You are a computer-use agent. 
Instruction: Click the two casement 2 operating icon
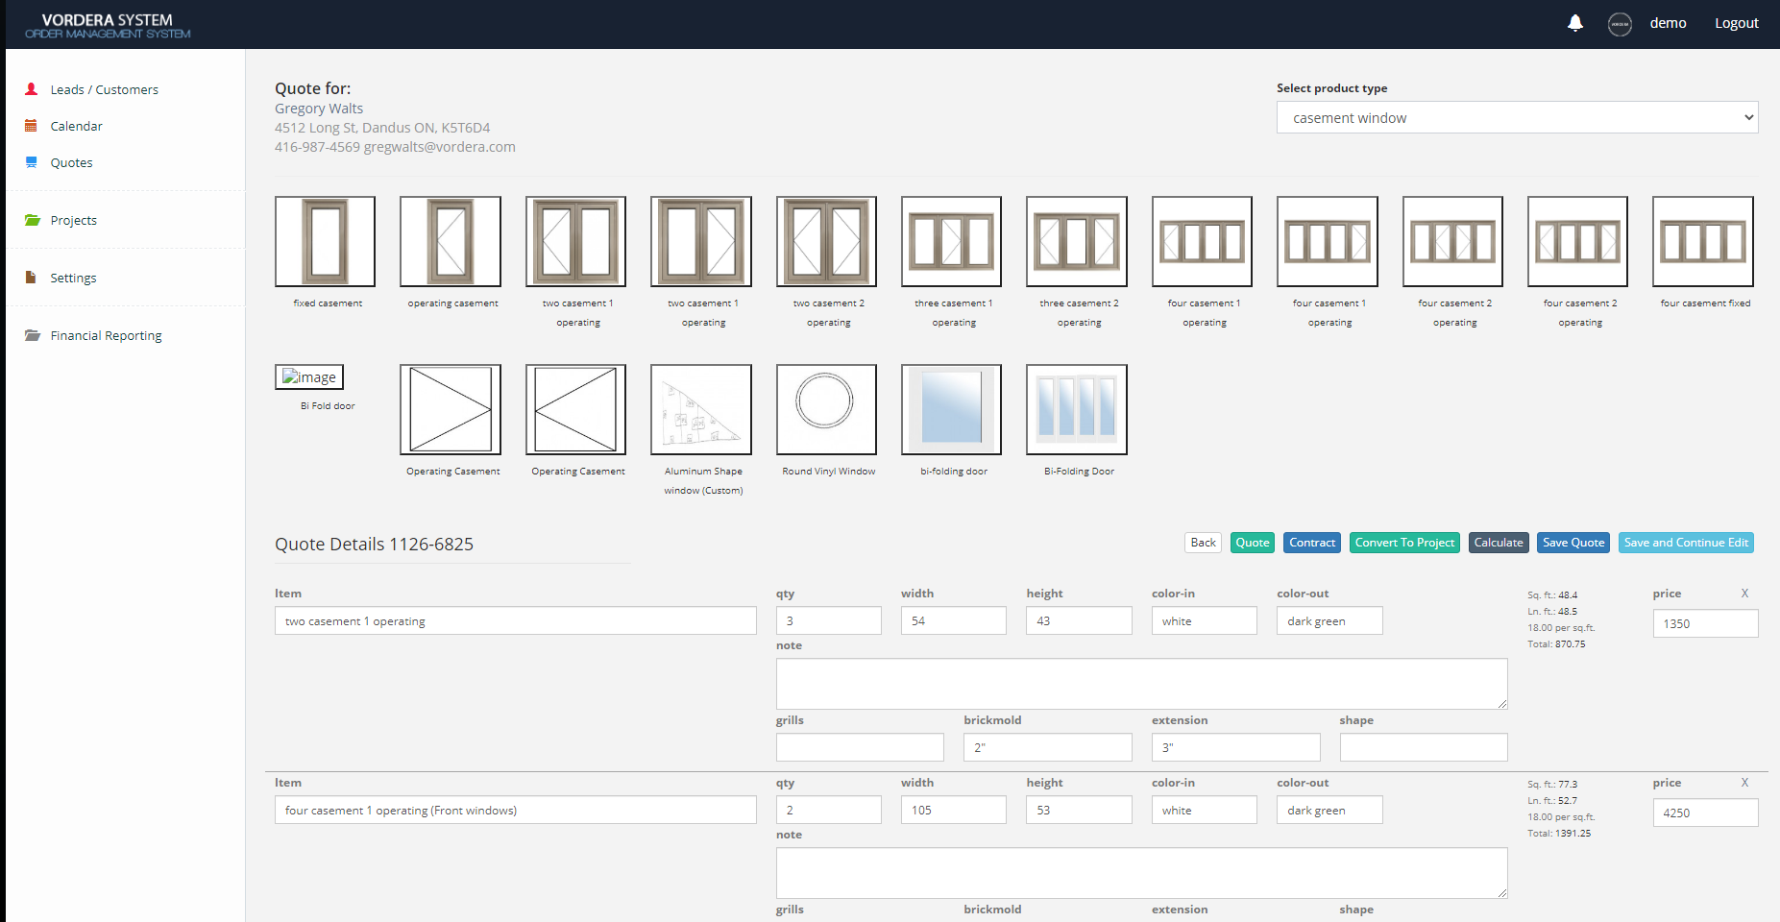tap(826, 241)
